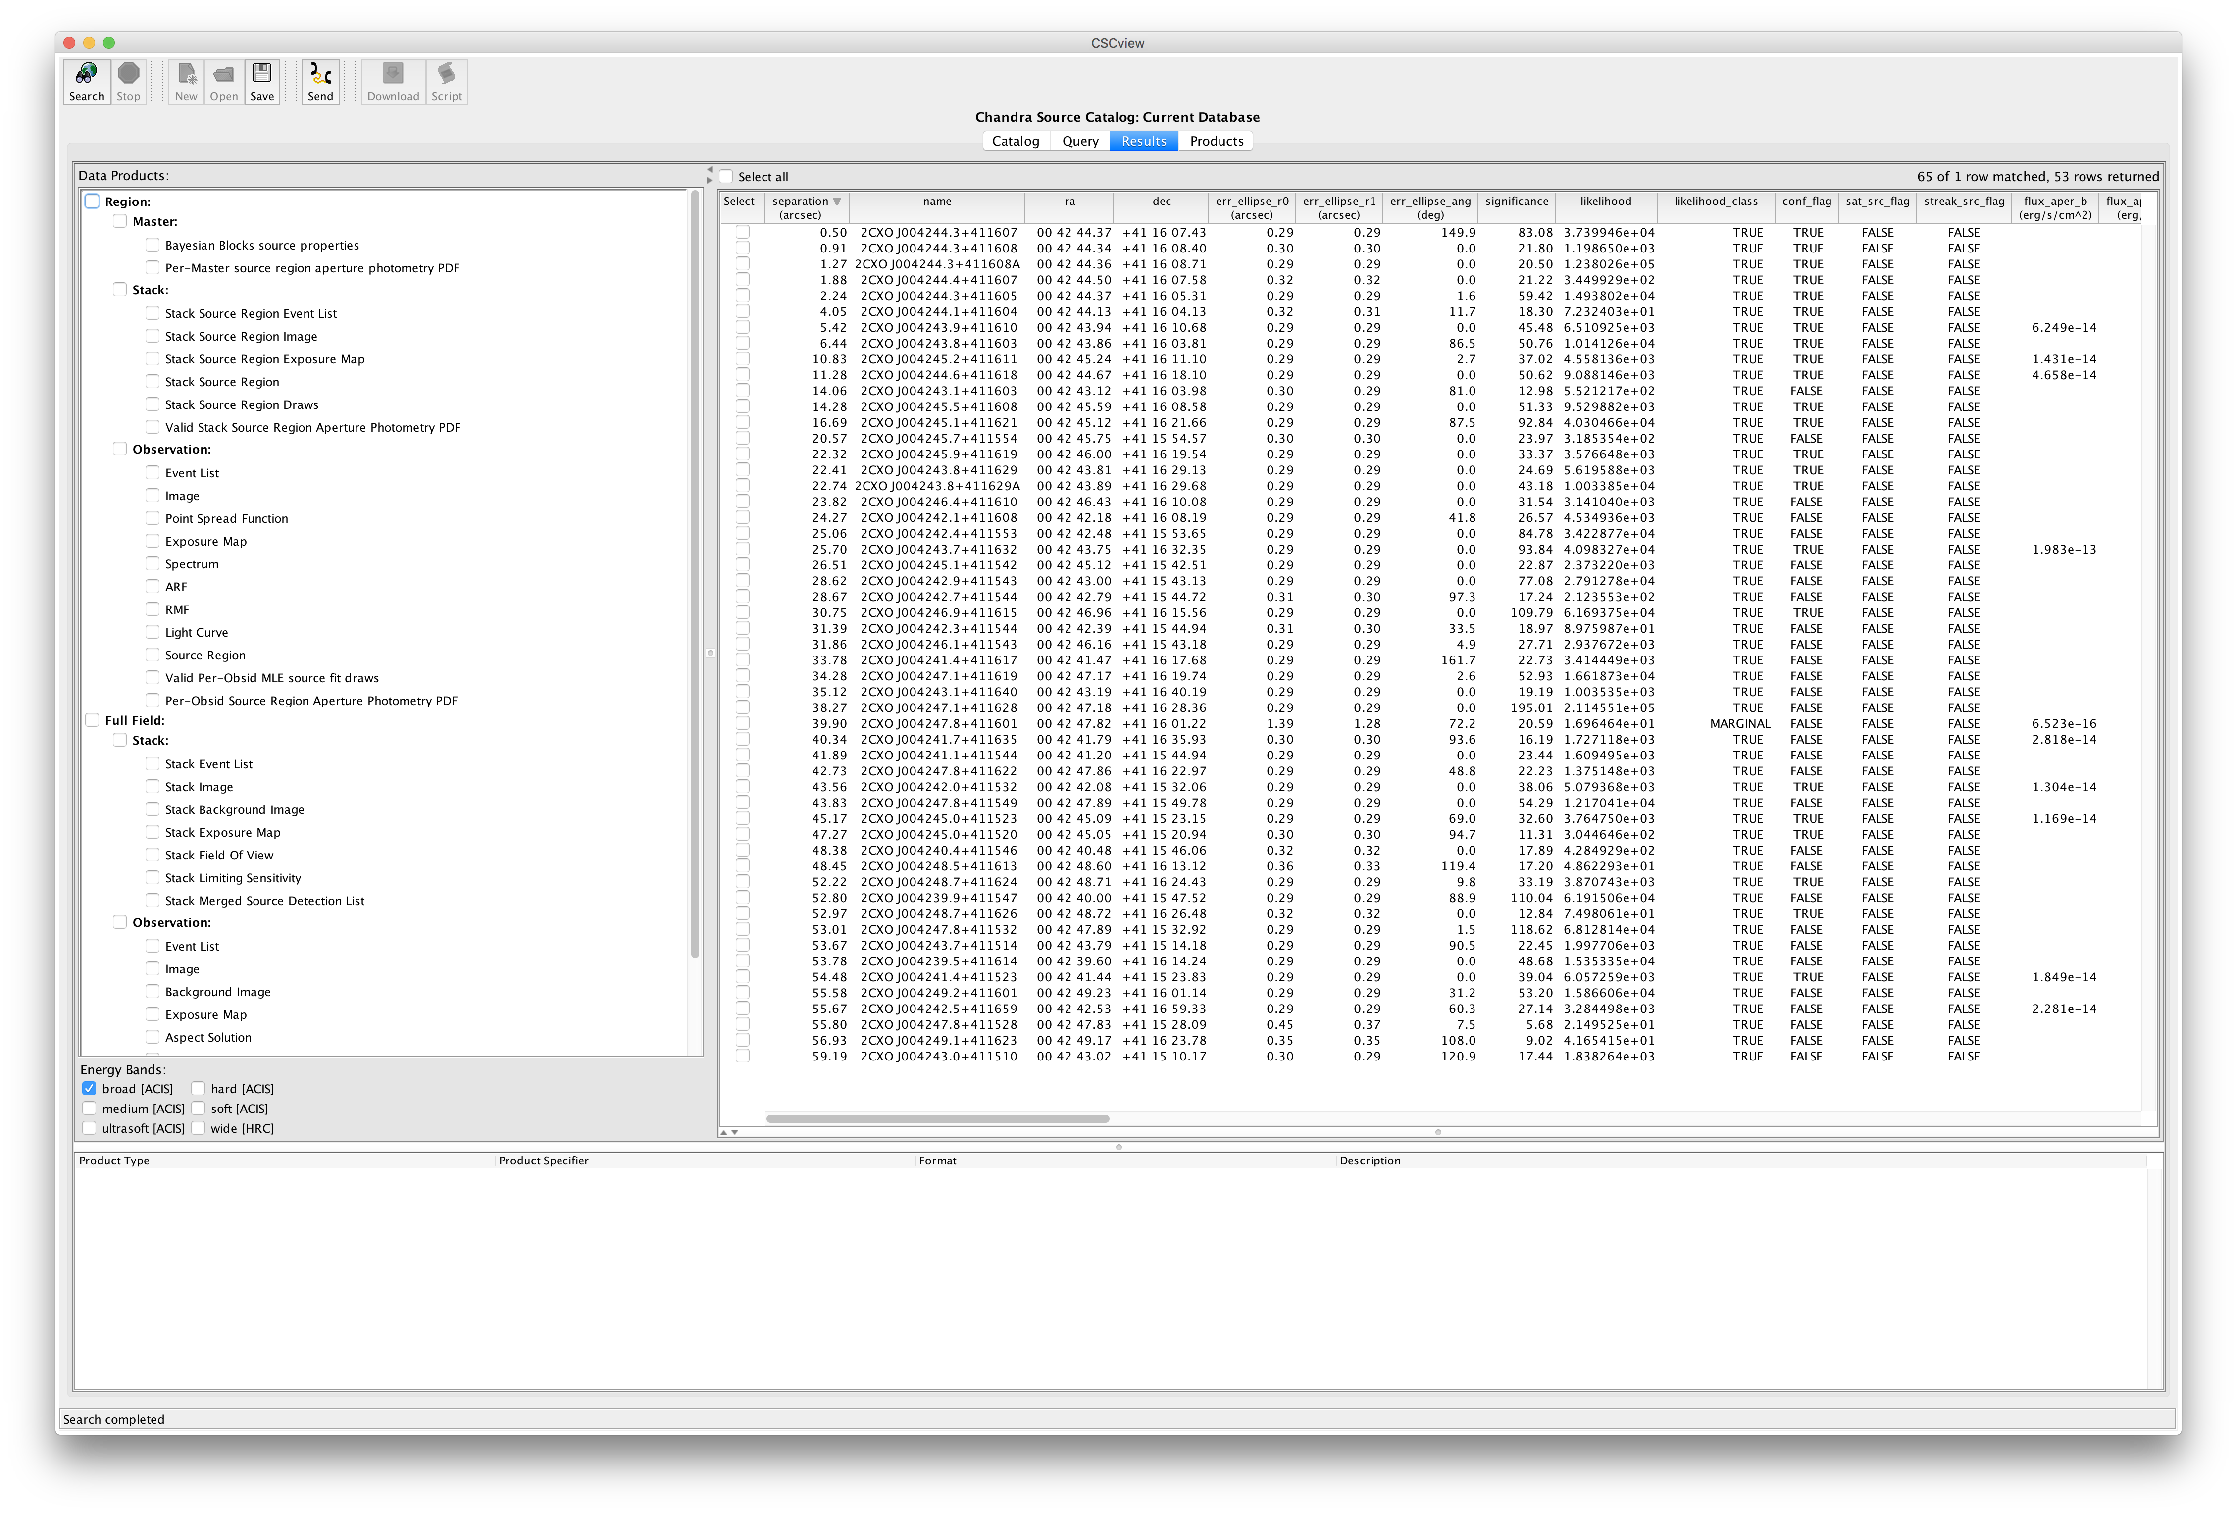Enable the Select all checkbox

click(727, 177)
